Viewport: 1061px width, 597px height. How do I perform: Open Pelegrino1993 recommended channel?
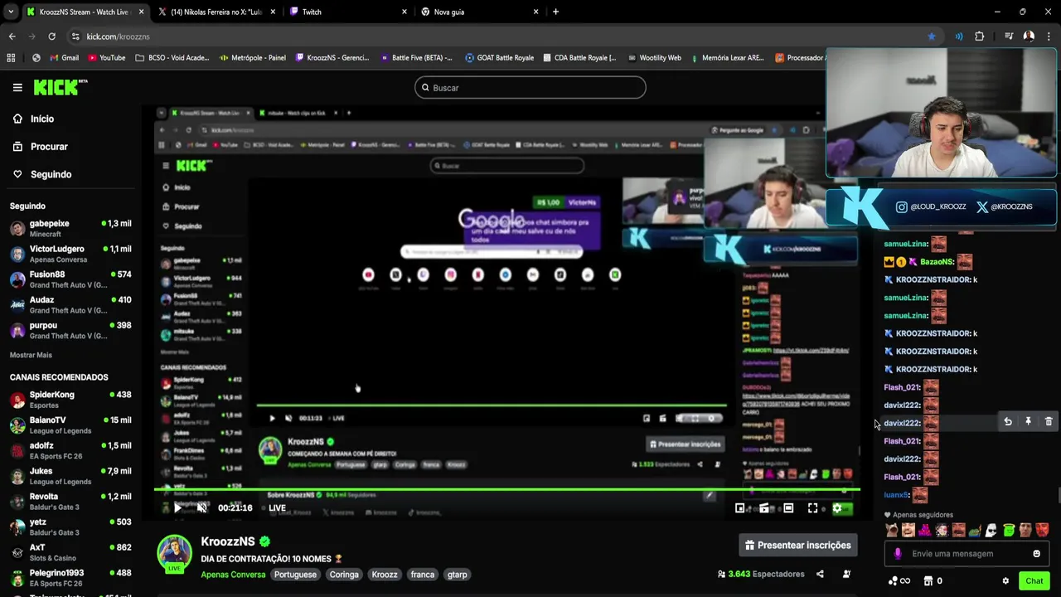(70, 578)
